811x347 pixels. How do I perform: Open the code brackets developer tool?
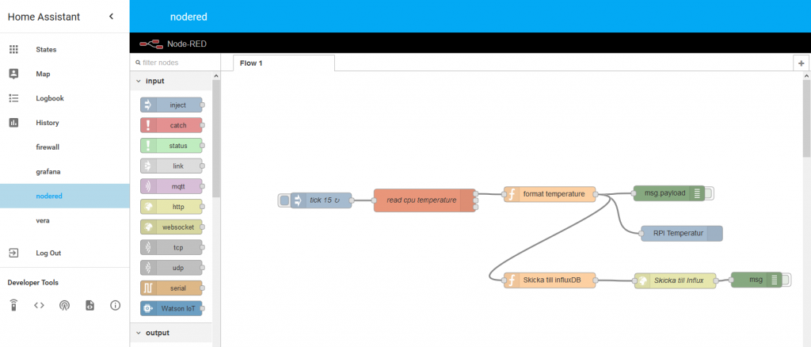pyautogui.click(x=40, y=305)
